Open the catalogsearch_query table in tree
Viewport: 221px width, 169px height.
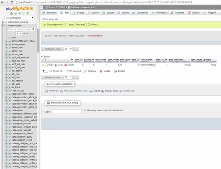[22, 137]
